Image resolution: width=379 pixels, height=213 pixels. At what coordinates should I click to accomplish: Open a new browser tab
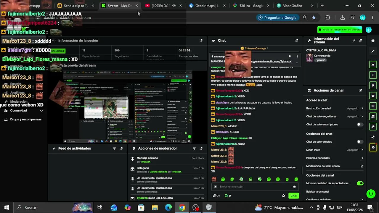[x=322, y=6]
